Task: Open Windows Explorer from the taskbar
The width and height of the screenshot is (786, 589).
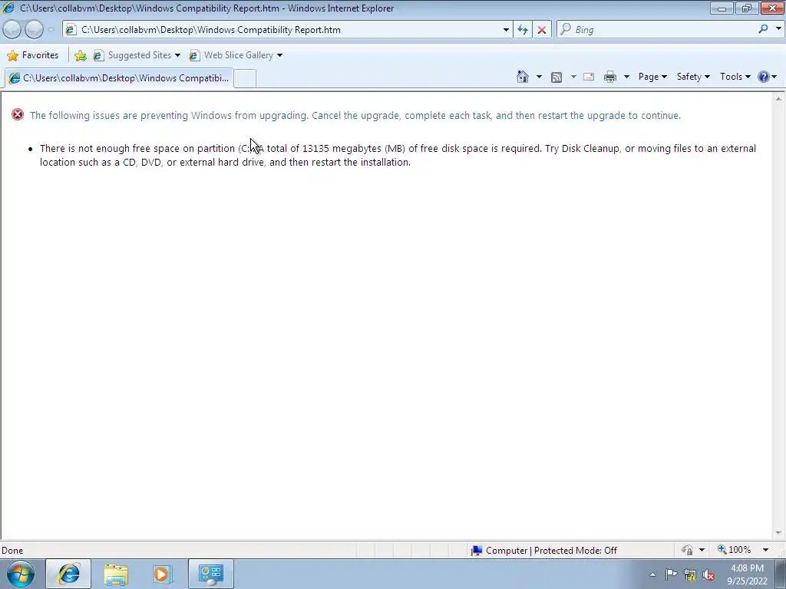Action: pyautogui.click(x=116, y=574)
